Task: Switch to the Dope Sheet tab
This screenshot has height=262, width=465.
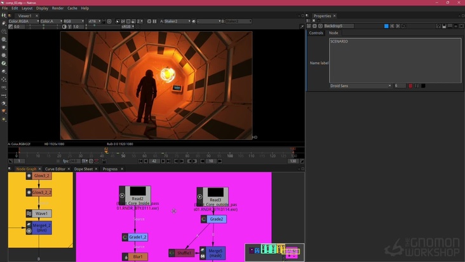Action: [83, 169]
